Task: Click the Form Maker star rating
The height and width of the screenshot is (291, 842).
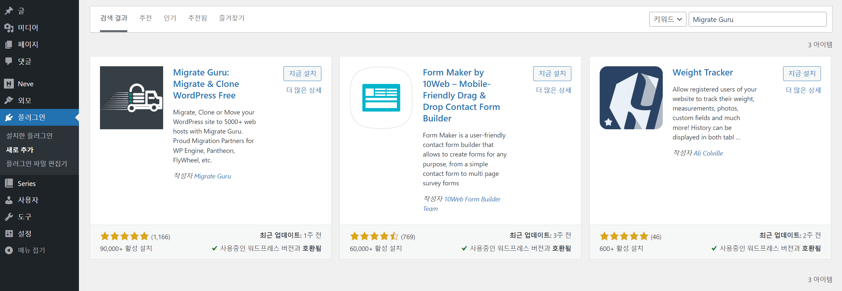Action: coord(374,236)
